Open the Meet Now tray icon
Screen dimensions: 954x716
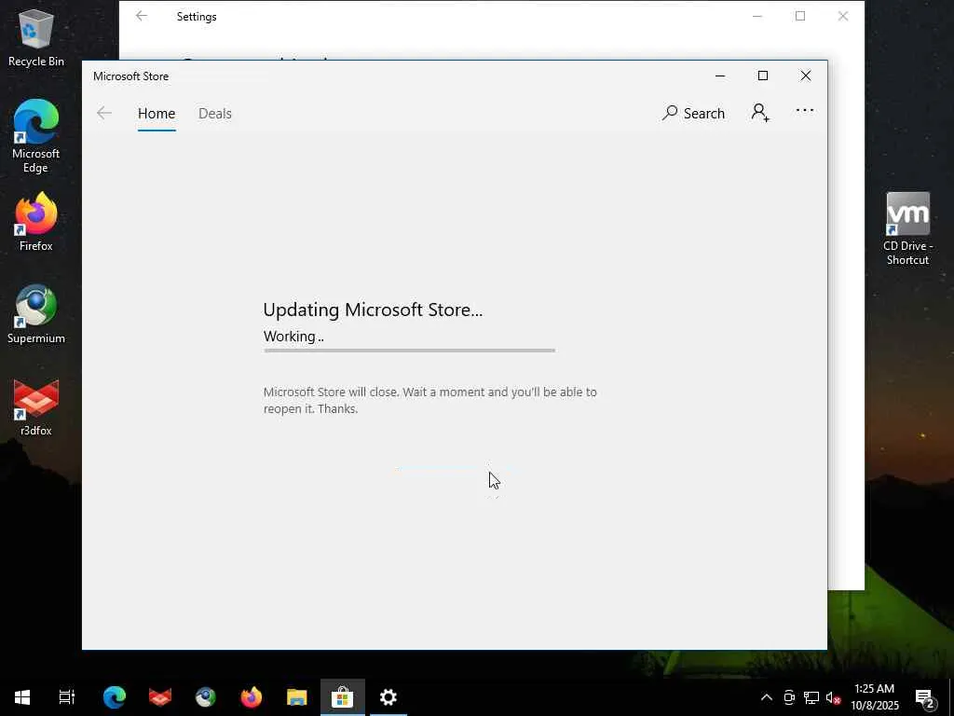pos(789,697)
